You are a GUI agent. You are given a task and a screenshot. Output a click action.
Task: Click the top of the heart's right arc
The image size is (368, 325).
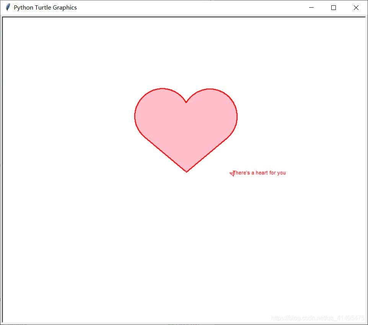210,89
